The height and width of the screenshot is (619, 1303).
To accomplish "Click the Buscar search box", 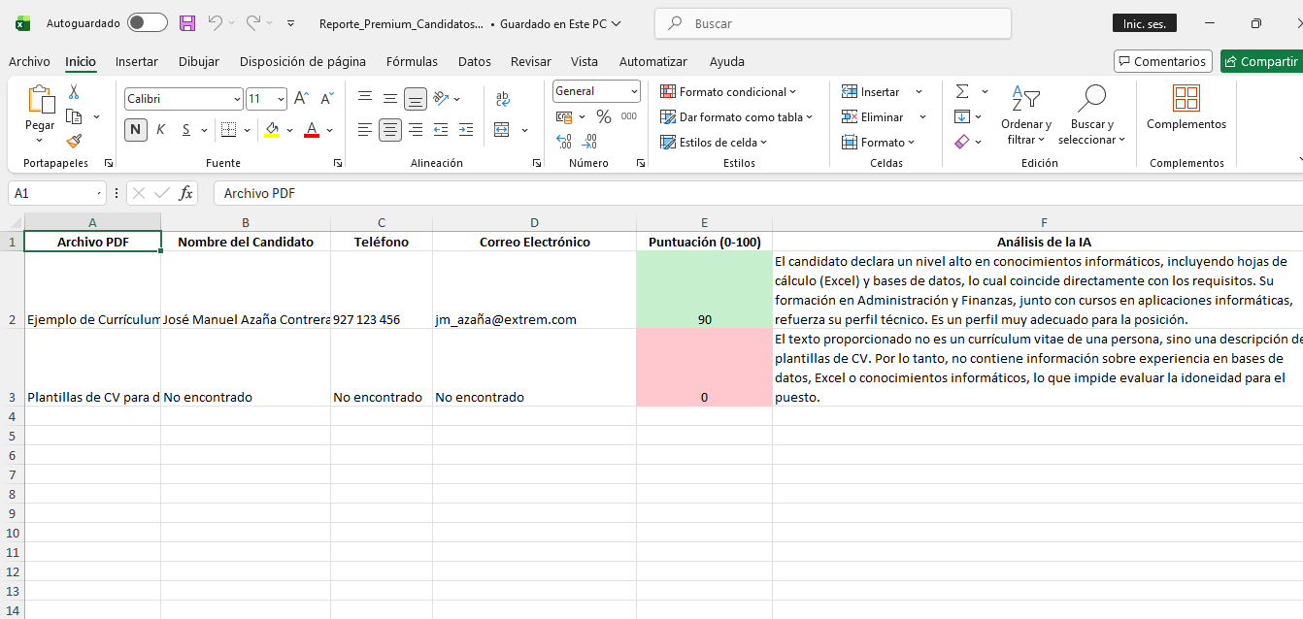I will 832,23.
